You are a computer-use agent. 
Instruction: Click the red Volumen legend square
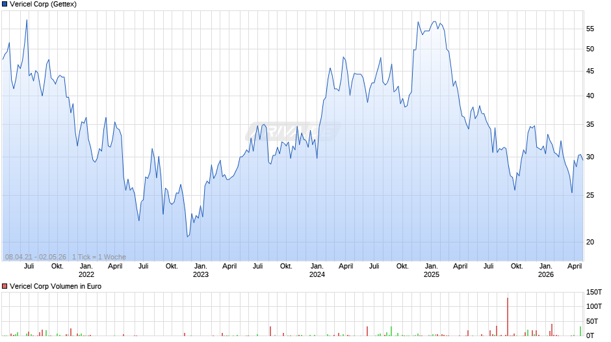(x=5, y=286)
